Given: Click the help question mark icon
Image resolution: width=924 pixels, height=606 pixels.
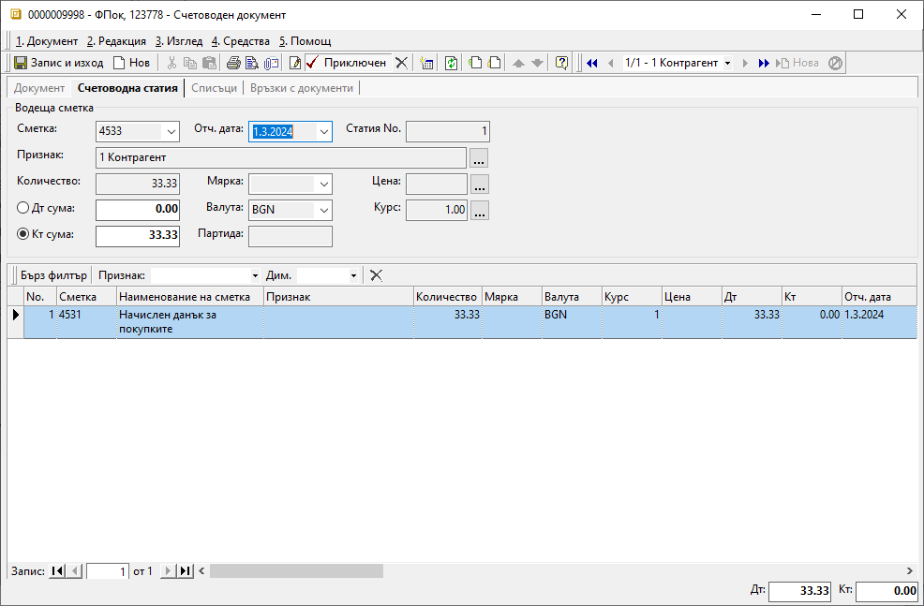Looking at the screenshot, I should click(x=561, y=63).
